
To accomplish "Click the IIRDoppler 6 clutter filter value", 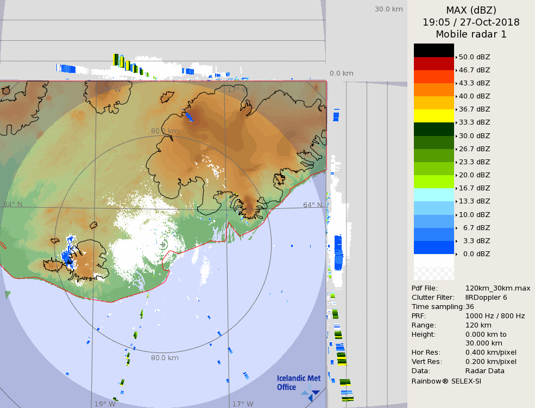I will click(x=486, y=298).
